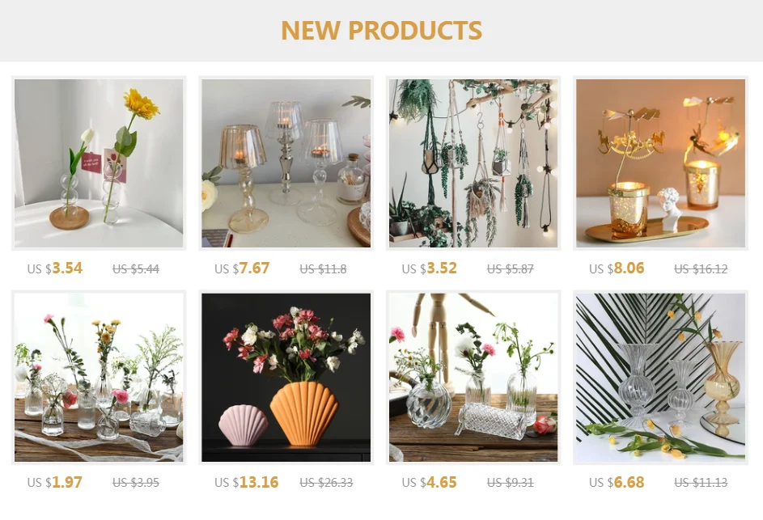The image size is (763, 520).
Task: Click the crossed-out US $26.33 original price
Action: pos(327,483)
